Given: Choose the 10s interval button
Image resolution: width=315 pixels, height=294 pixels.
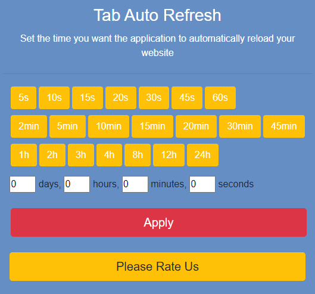Looking at the screenshot, I should pos(54,98).
